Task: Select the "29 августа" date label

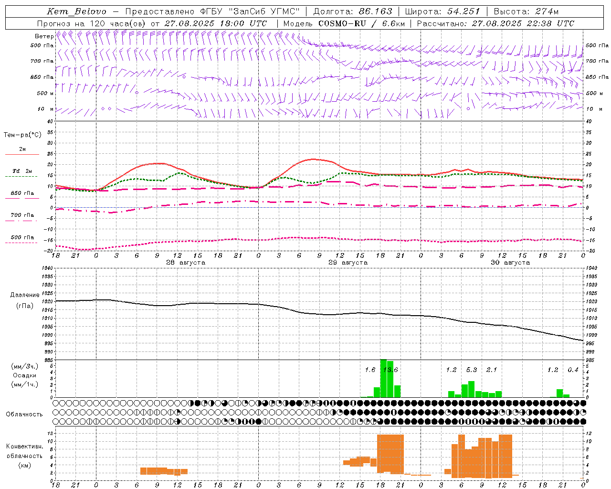Action: coord(348,262)
